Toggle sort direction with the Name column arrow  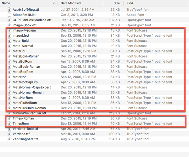[54, 3]
